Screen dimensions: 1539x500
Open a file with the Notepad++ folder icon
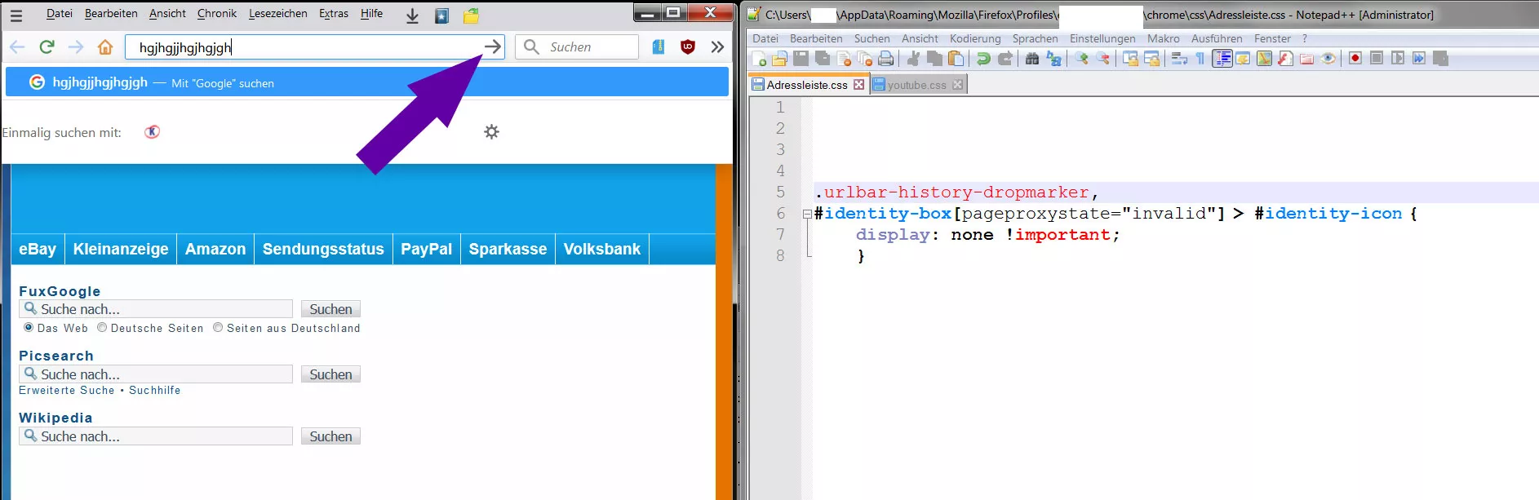779,59
